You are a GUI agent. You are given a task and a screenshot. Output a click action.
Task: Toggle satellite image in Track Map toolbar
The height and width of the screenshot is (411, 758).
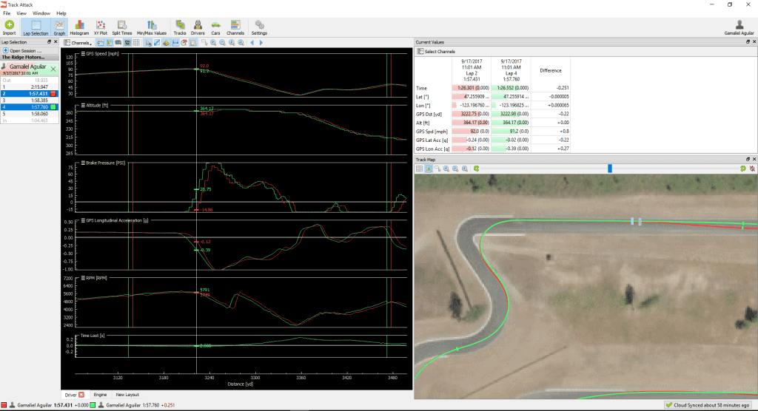click(429, 169)
